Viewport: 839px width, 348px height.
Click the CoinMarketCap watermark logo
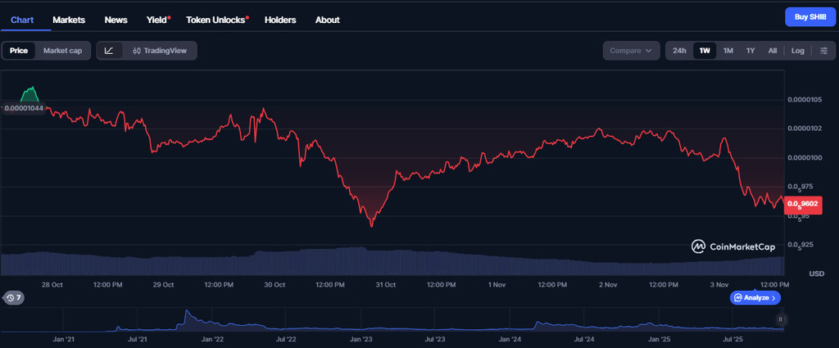point(732,246)
